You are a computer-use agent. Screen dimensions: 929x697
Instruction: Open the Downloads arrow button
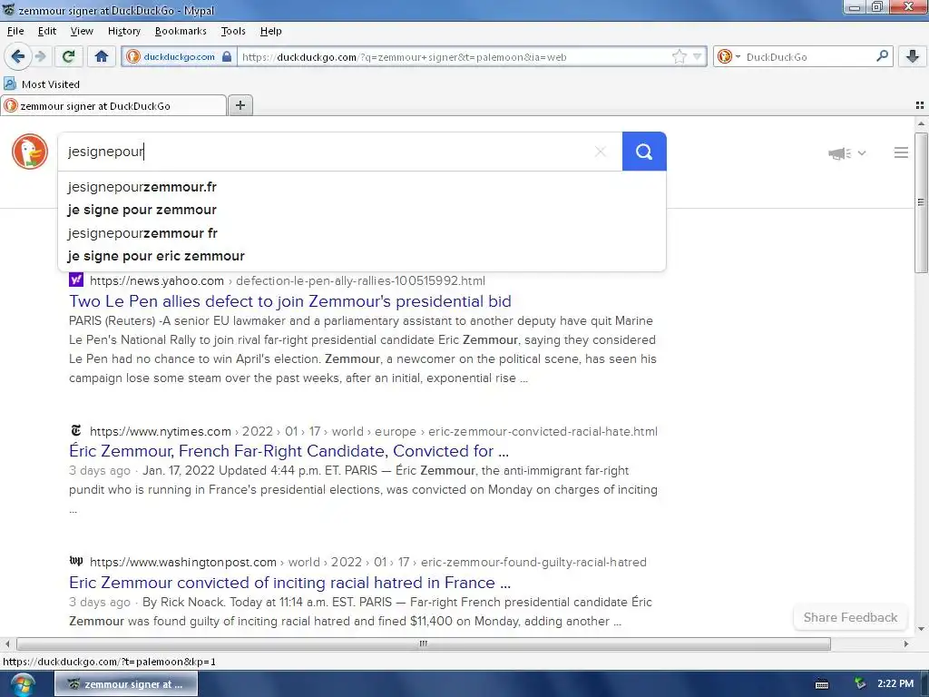click(913, 56)
